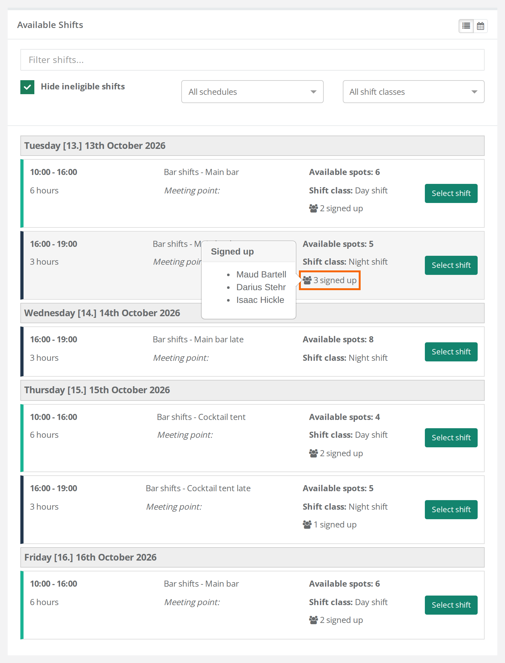The width and height of the screenshot is (505, 663).
Task: Select shift Thursday Cocktail tent day shift
Action: (x=451, y=438)
